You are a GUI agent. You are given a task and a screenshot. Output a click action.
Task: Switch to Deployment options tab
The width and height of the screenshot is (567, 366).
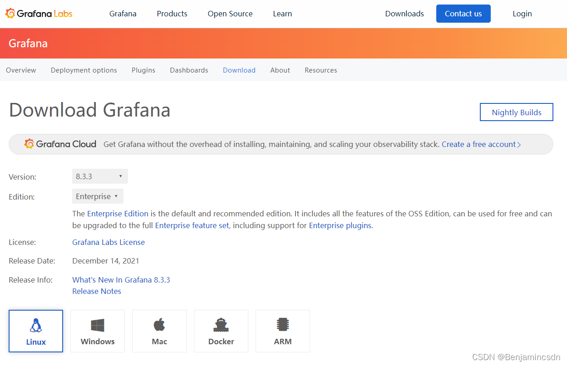click(x=84, y=70)
